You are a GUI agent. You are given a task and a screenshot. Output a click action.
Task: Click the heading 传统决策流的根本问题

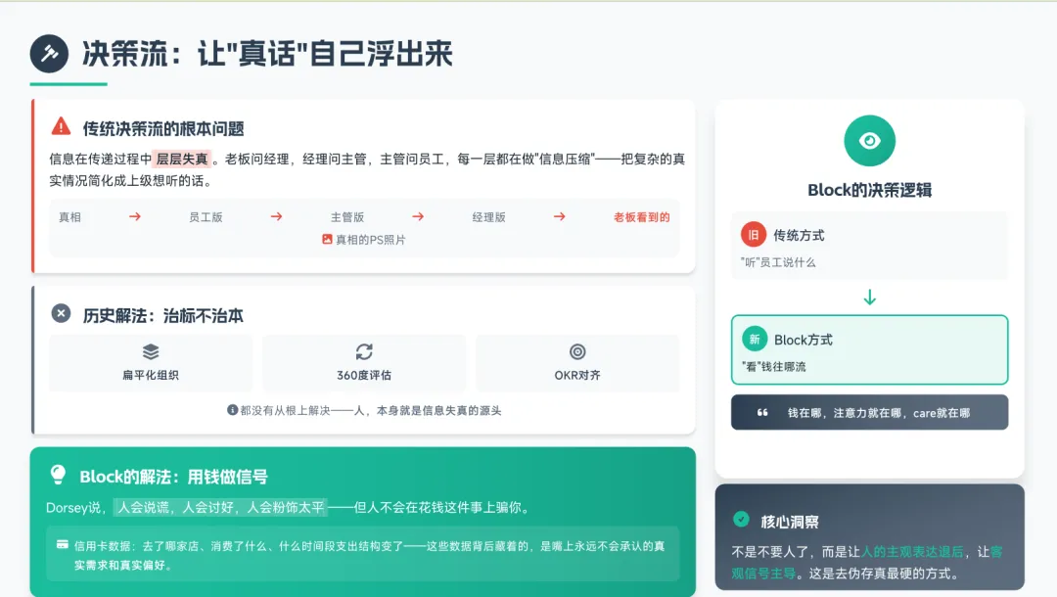pyautogui.click(x=163, y=129)
